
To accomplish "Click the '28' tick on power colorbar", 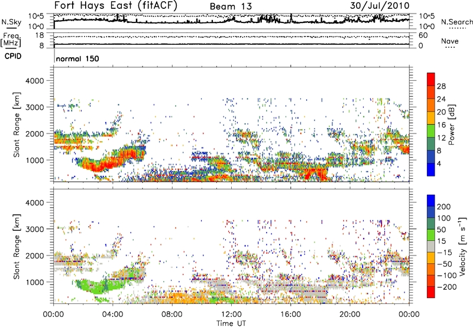I will click(x=441, y=86).
